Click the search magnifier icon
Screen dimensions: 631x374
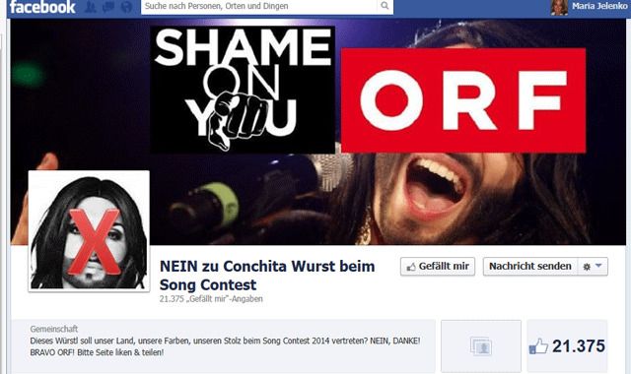tap(385, 6)
